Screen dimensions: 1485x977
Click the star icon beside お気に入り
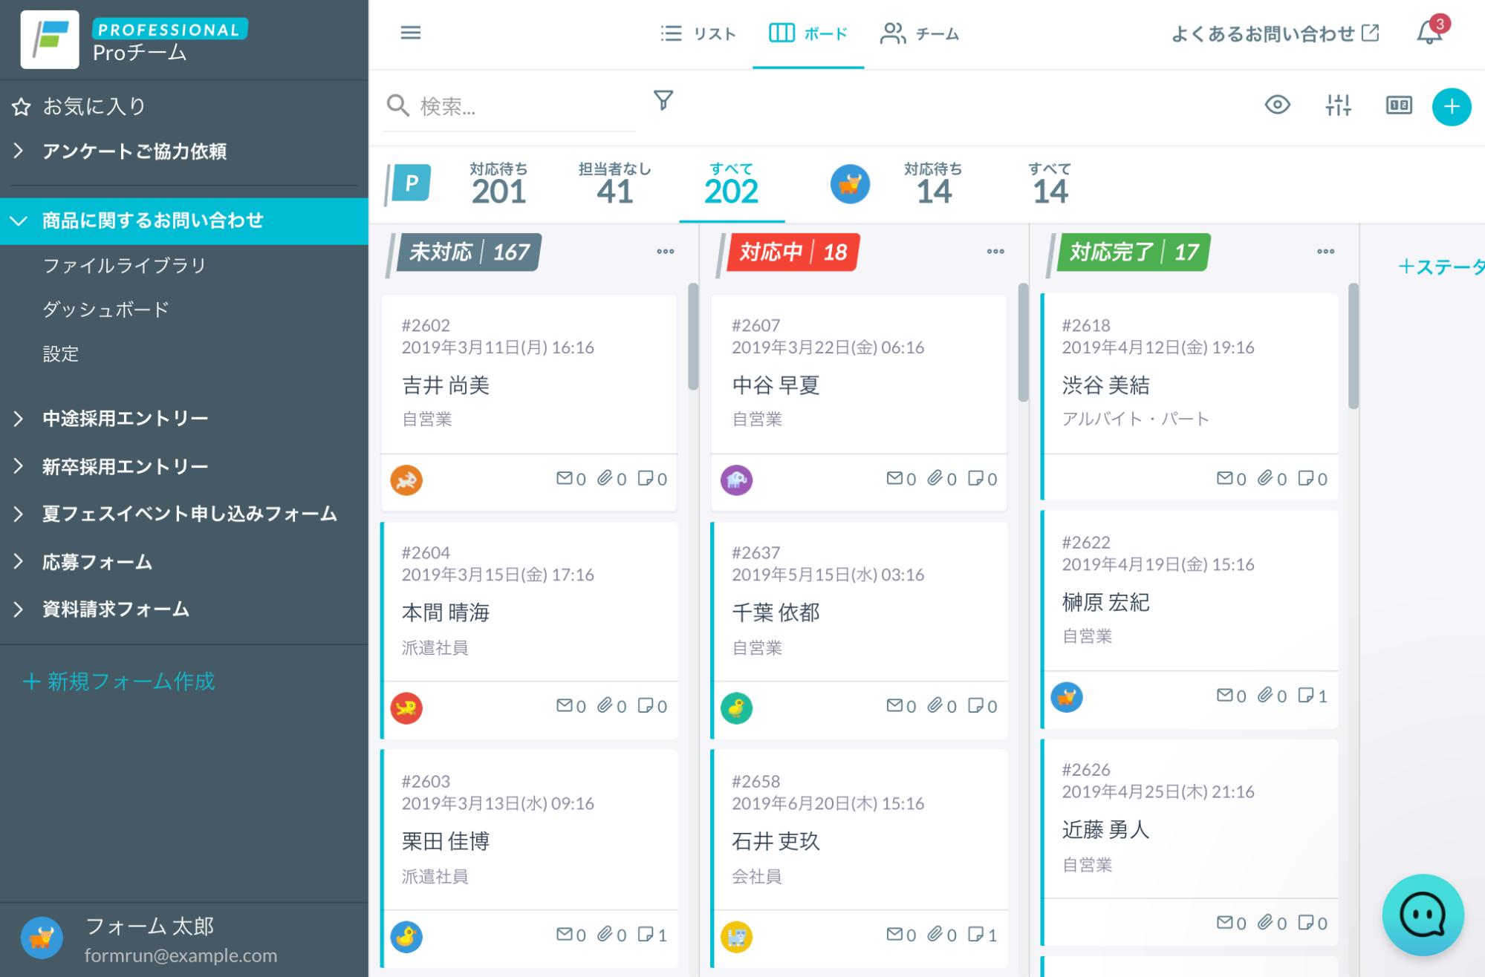point(22,107)
